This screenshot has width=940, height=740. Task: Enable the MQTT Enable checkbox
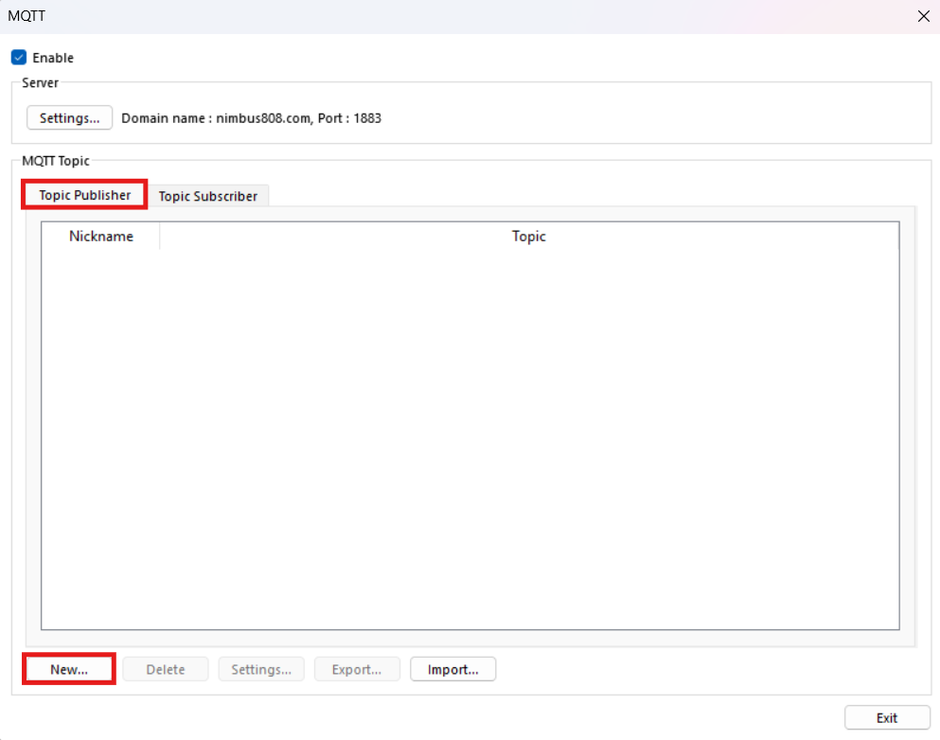18,58
